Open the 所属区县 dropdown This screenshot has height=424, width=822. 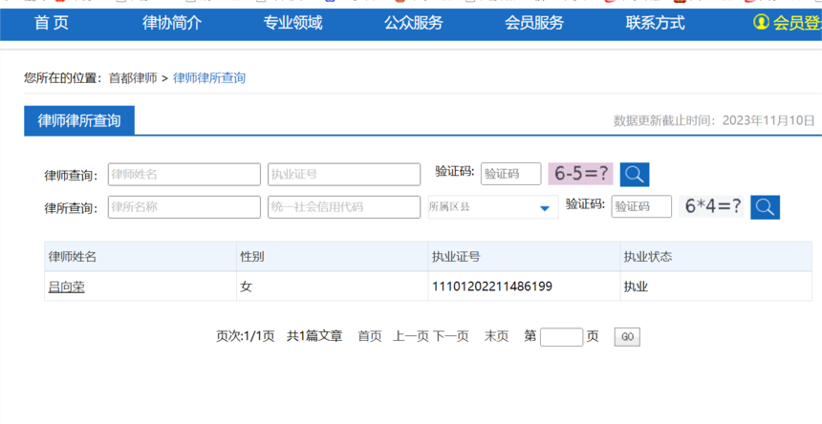tap(493, 207)
